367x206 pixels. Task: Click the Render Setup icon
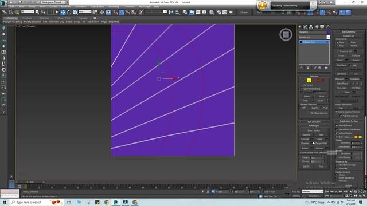pyautogui.click(x=218, y=12)
